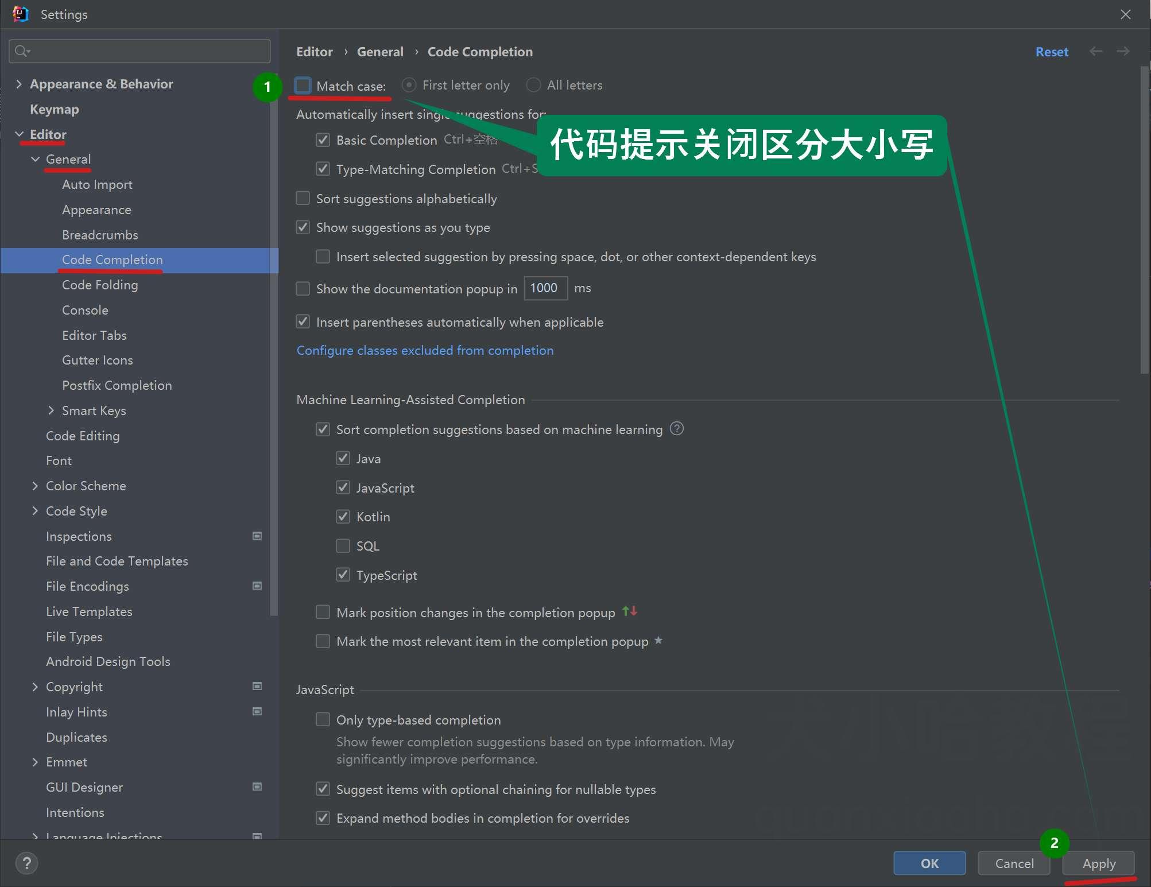Viewport: 1151px width, 887px height.
Task: Toggle the Match case checkbox off
Action: (303, 86)
